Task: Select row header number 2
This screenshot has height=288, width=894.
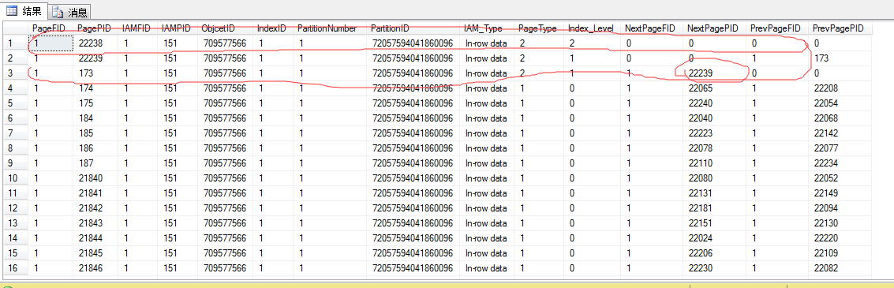Action: [16, 58]
